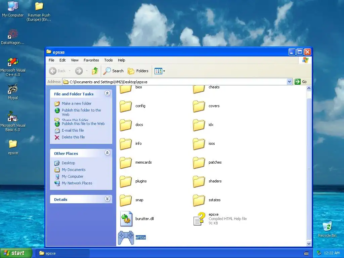Click E-mail this file link
The image size is (344, 258).
coord(73,130)
